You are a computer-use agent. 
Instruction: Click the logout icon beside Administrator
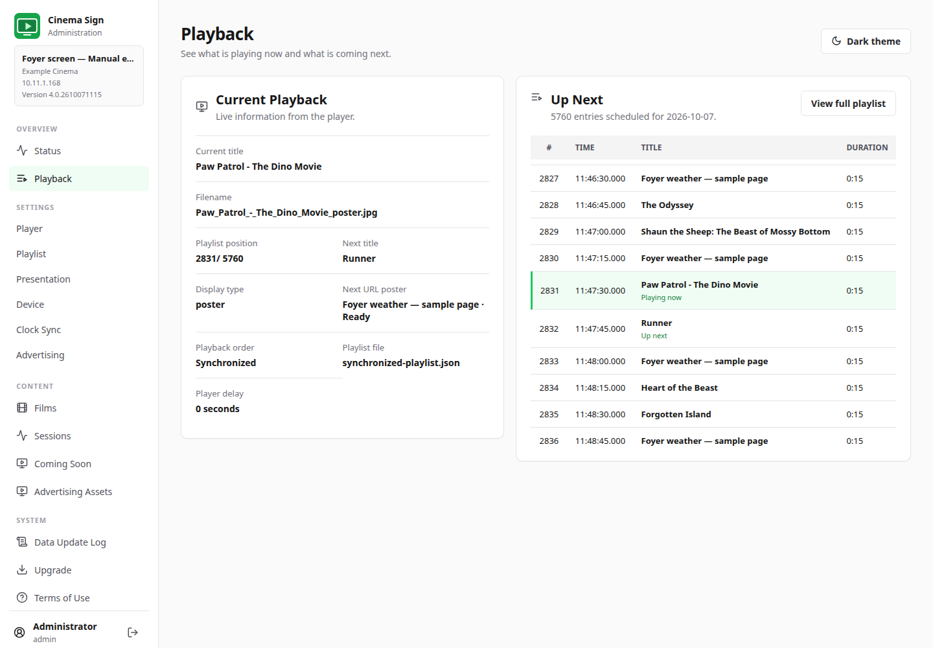tap(133, 632)
